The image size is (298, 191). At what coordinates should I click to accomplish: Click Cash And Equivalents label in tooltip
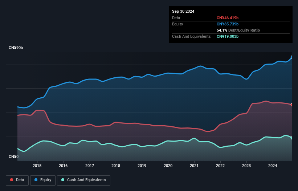point(191,36)
